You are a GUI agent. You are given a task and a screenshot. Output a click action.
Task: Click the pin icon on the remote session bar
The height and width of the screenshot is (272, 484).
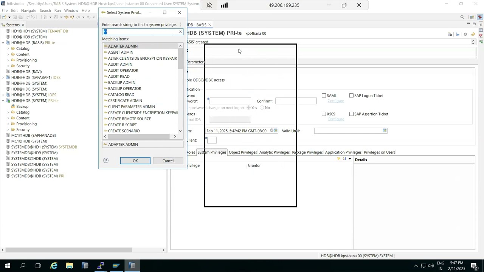209,5
